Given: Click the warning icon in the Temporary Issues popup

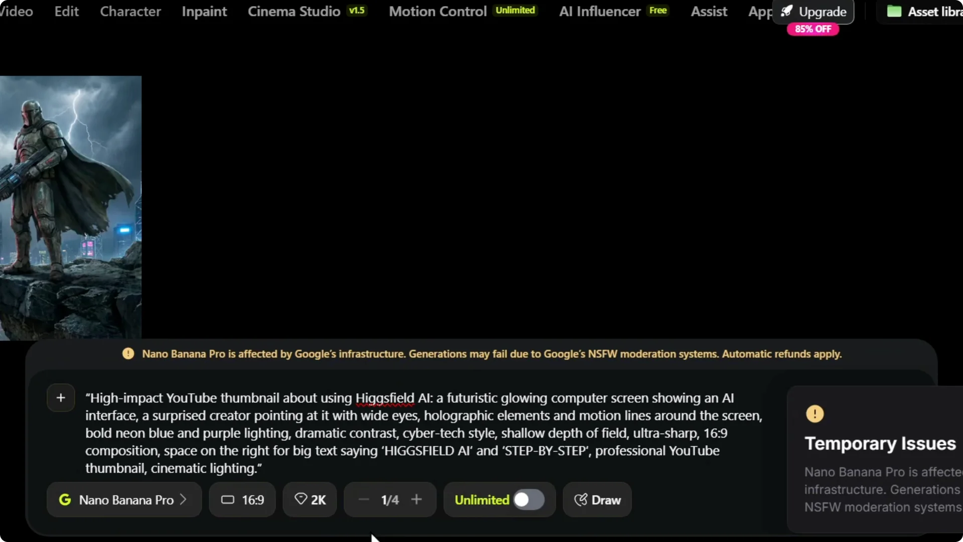Looking at the screenshot, I should click(815, 414).
